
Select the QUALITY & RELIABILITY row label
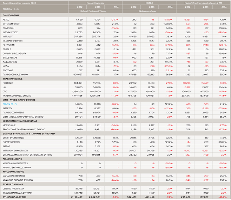pyautogui.click(x=15, y=54)
